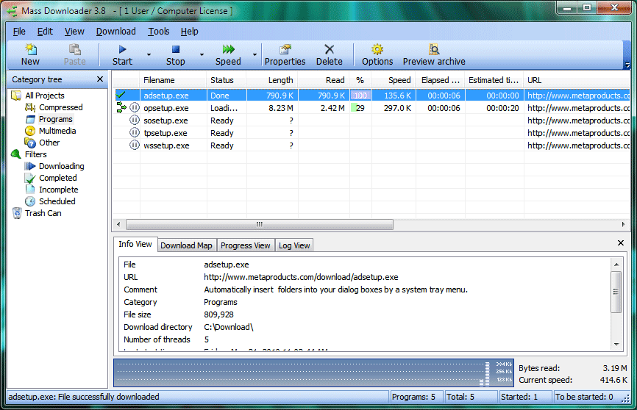Open the File menu
637x410 pixels.
tap(19, 32)
